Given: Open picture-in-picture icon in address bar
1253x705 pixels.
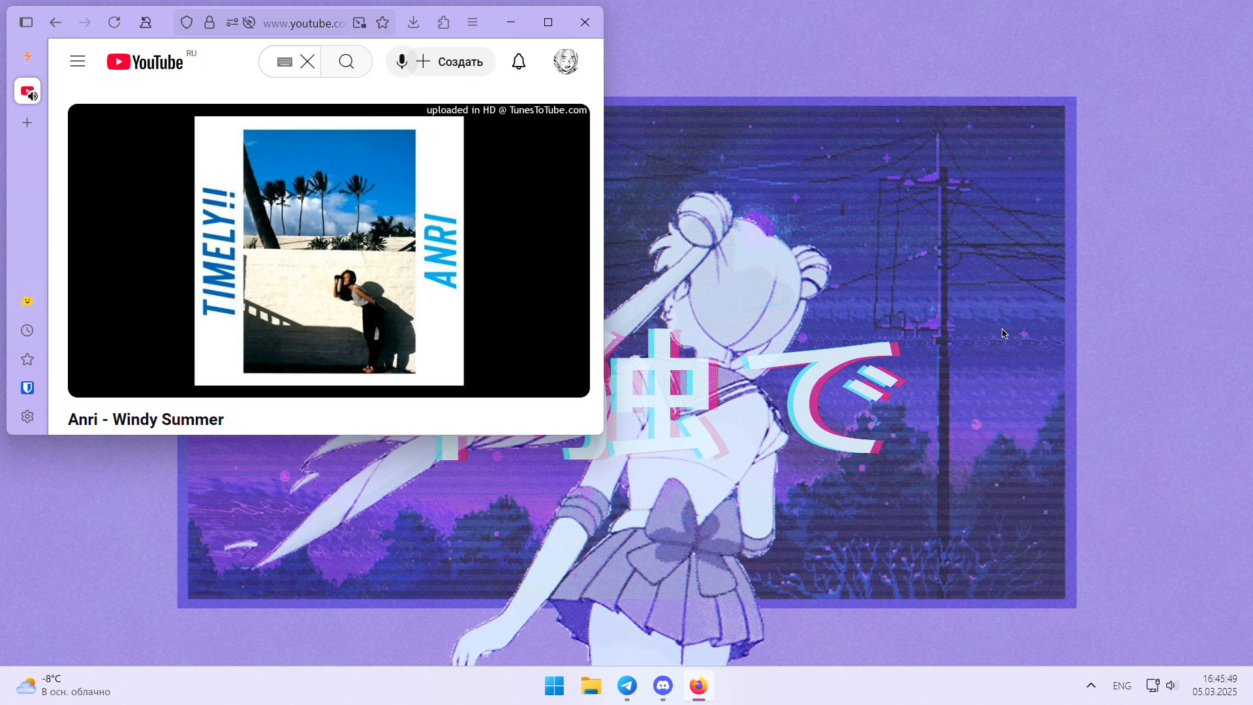Looking at the screenshot, I should pos(360,23).
